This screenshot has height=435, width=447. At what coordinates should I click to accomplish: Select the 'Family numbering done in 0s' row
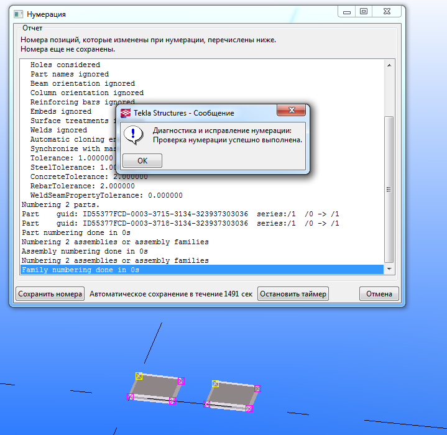tap(202, 270)
